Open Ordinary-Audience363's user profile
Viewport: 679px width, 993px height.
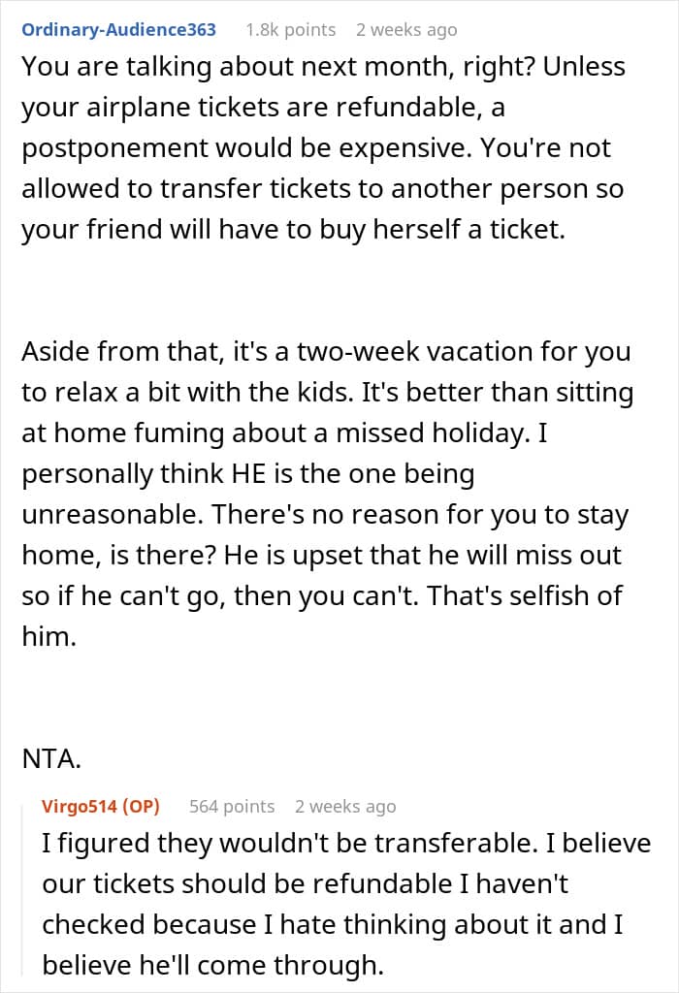point(118,29)
